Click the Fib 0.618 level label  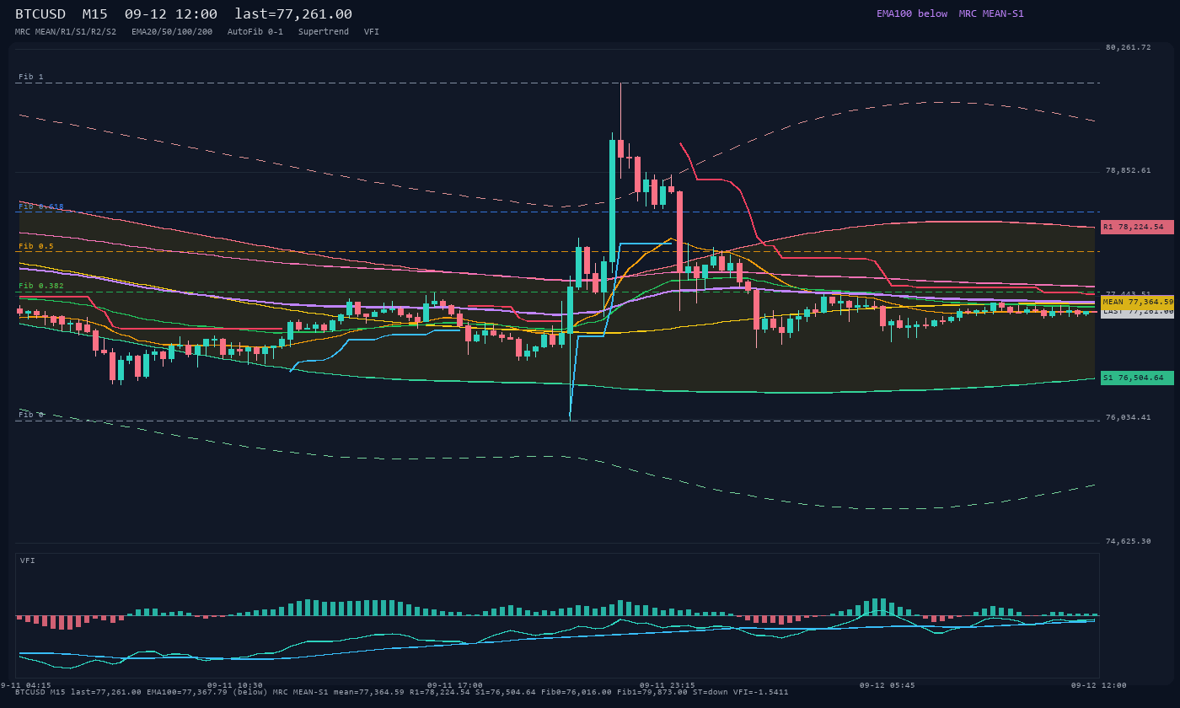pyautogui.click(x=41, y=206)
